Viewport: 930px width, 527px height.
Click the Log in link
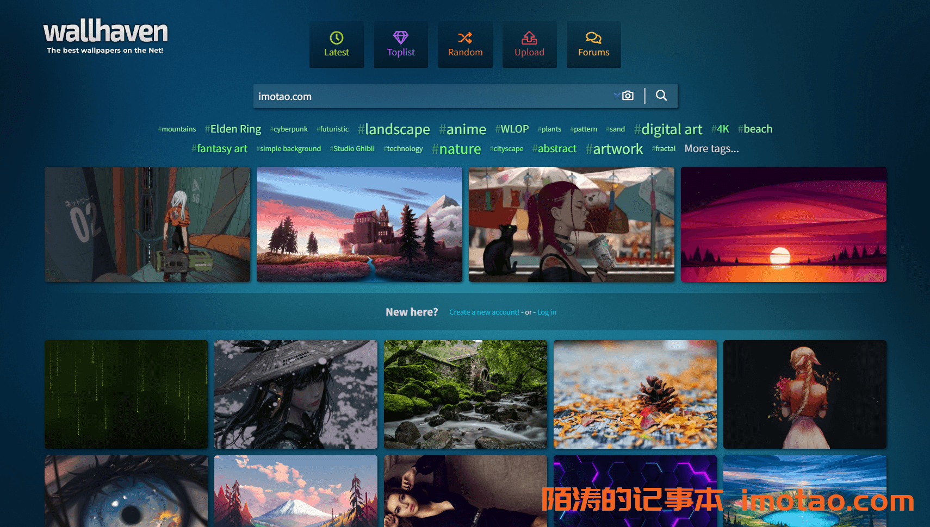tap(547, 312)
